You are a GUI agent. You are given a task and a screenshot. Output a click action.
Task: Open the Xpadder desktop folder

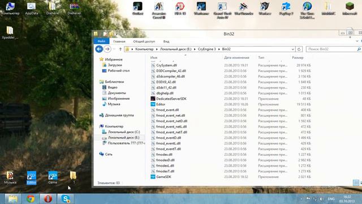tap(10, 33)
